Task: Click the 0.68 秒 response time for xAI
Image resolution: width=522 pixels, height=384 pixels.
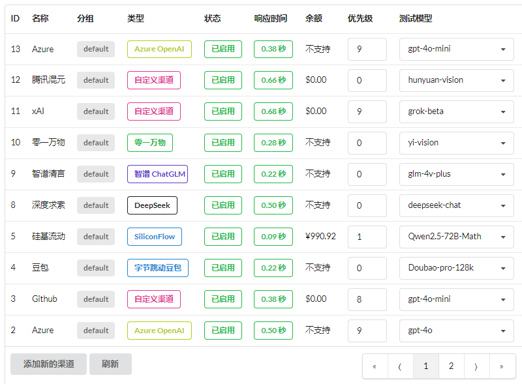Action: click(x=273, y=111)
